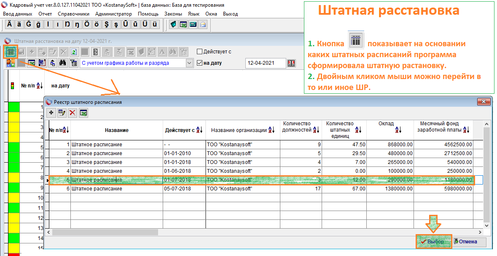Open the 'Ввод данных' menu
The width and height of the screenshot is (497, 256).
(x=18, y=14)
